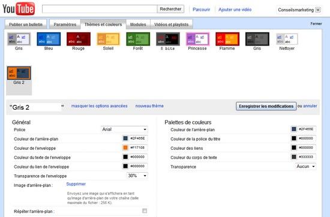The height and width of the screenshot is (217, 330).
Task: Click General arrière-plan hex field #2F465E
Action: pos(138,138)
